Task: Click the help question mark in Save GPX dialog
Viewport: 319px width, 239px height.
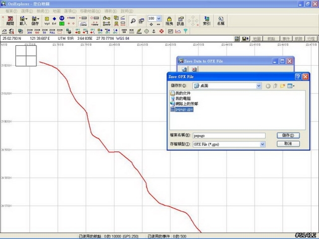Action: [298, 77]
